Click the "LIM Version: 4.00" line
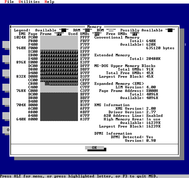 click(136, 87)
